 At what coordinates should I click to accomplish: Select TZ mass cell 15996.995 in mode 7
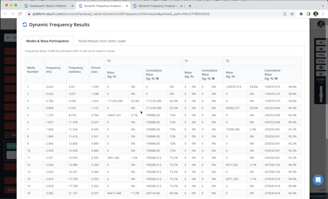click(236, 129)
